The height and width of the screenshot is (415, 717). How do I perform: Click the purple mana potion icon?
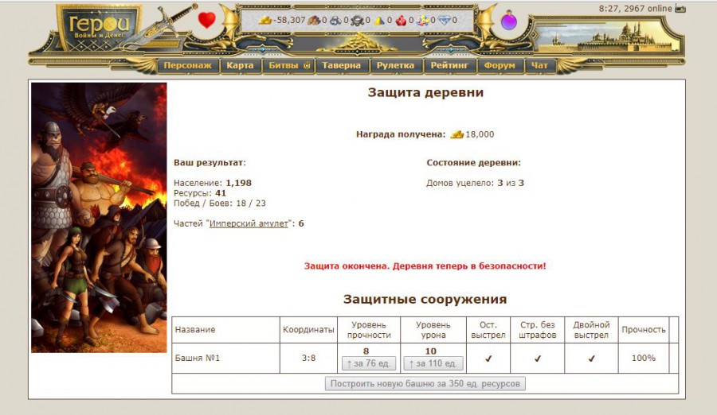(509, 21)
